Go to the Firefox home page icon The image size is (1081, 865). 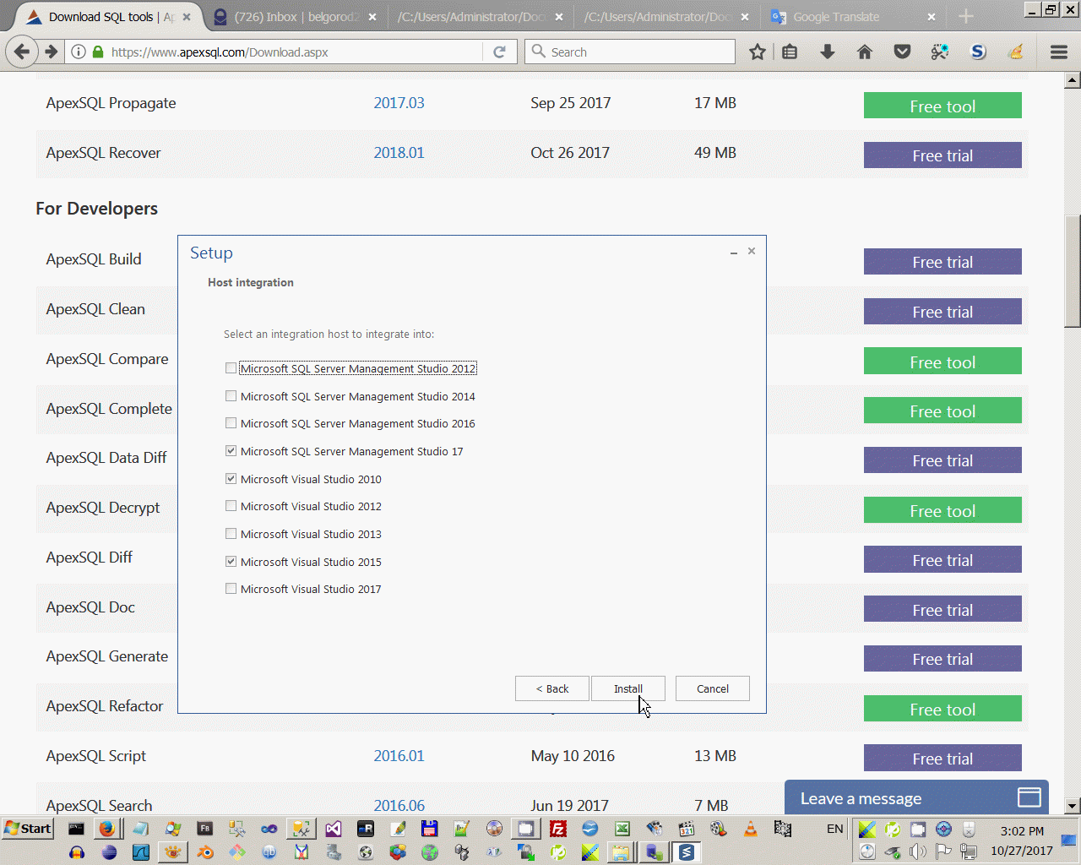[865, 52]
